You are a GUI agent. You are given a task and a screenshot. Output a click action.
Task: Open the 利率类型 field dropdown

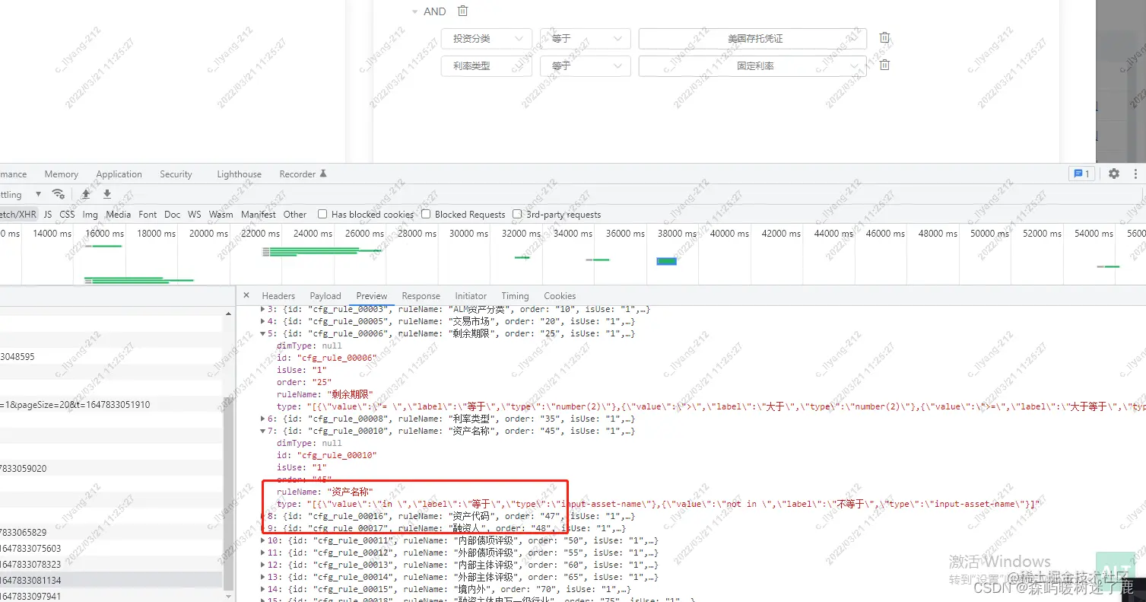click(487, 66)
